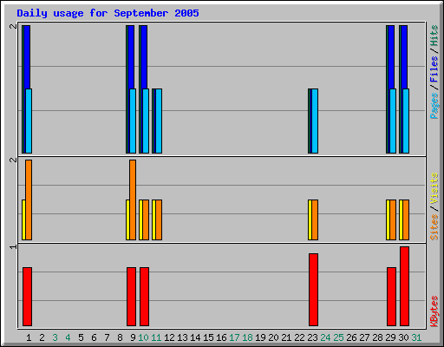Click the orange visits bar for day 10
This screenshot has height=347, width=444.
pyautogui.click(x=146, y=219)
